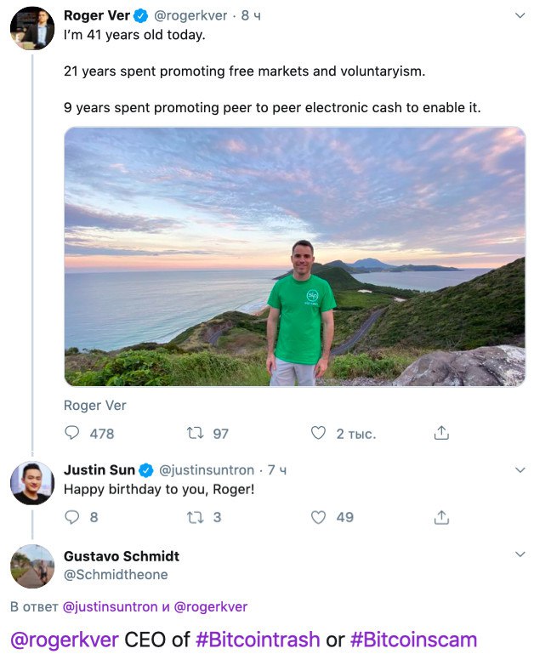The width and height of the screenshot is (534, 654).
Task: Reply to Justin Sun's happy birthday tweet
Action: [x=71, y=517]
